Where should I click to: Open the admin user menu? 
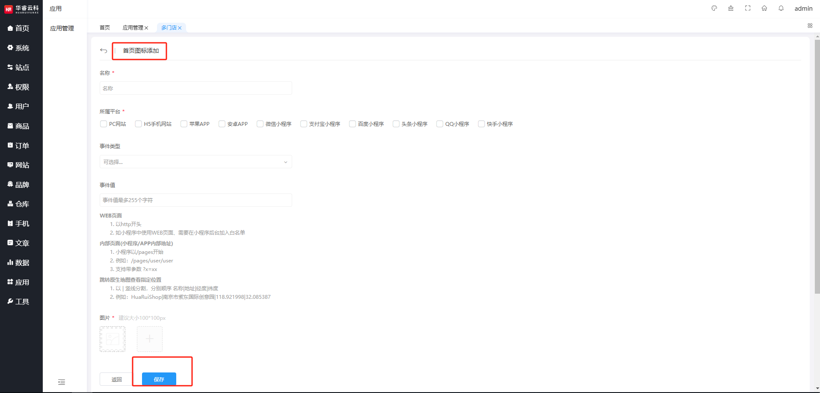[x=803, y=9]
